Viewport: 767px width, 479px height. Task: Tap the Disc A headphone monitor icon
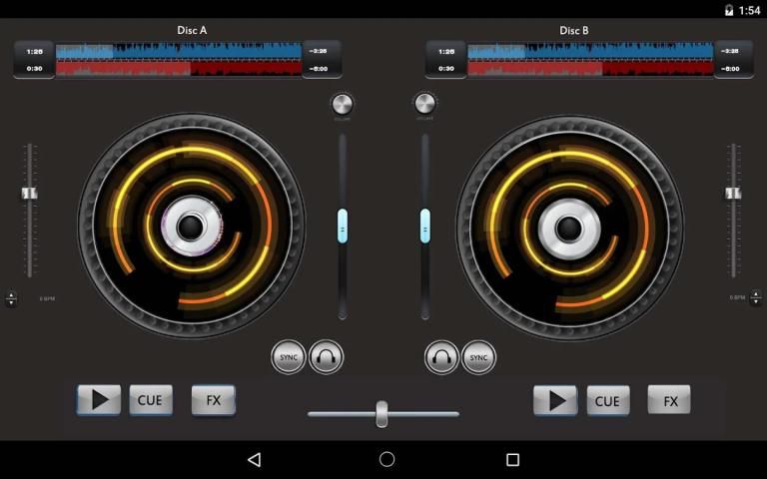click(x=326, y=356)
